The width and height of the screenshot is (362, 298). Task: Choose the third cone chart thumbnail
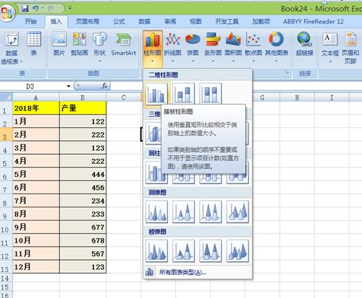(211, 212)
